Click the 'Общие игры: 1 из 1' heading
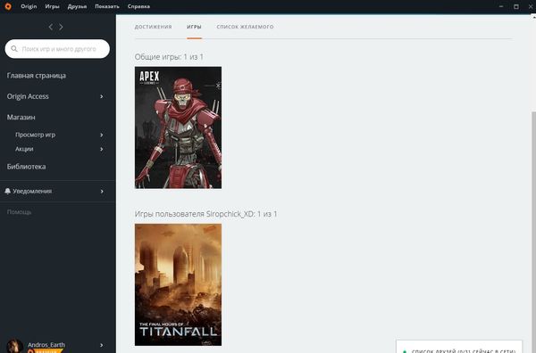This screenshot has height=353, width=536. tap(169, 57)
